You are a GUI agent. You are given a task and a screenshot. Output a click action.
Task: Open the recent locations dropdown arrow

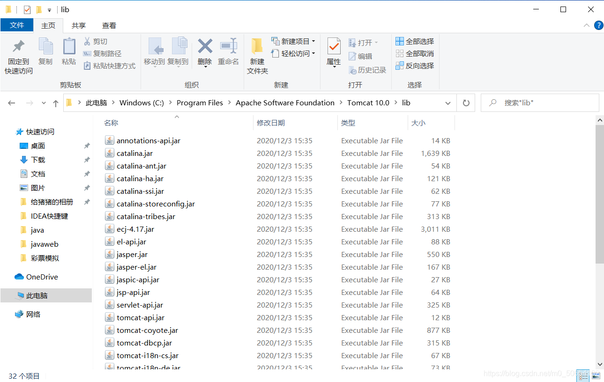tap(44, 103)
